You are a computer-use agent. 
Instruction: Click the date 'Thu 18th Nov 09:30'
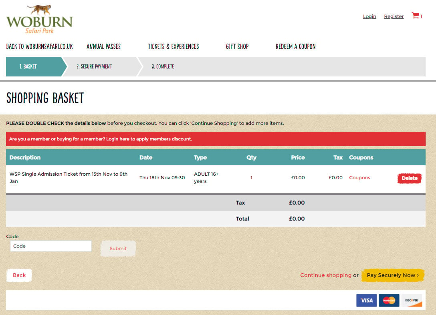point(162,177)
